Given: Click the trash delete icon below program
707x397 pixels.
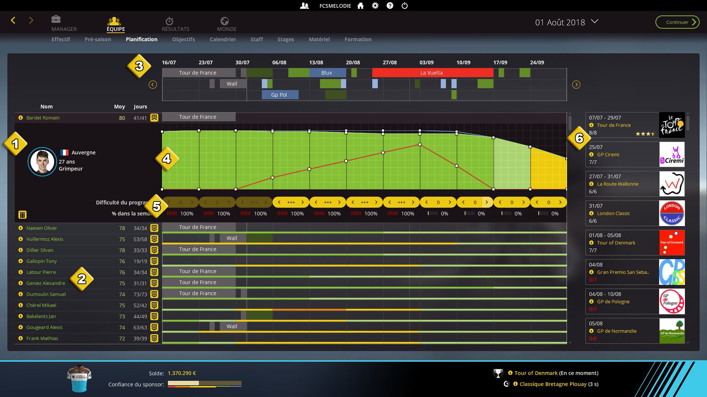Looking at the screenshot, I should click(x=22, y=214).
